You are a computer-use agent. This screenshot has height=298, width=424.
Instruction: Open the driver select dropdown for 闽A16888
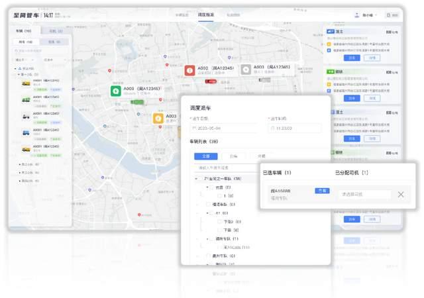[364, 194]
